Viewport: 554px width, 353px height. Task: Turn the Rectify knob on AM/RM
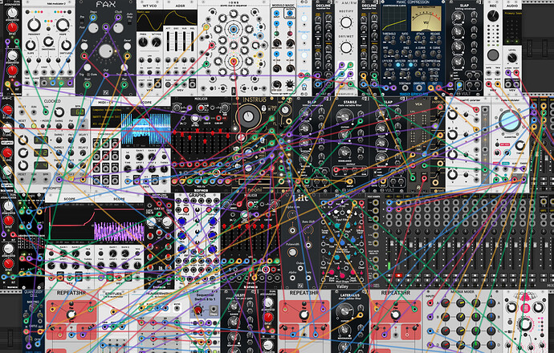click(346, 22)
